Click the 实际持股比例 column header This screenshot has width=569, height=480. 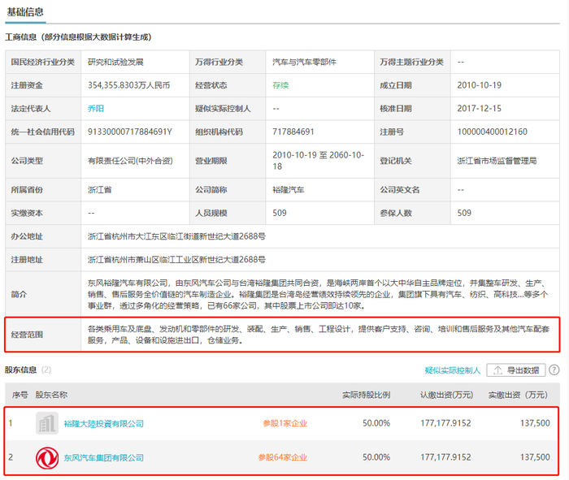tap(366, 395)
